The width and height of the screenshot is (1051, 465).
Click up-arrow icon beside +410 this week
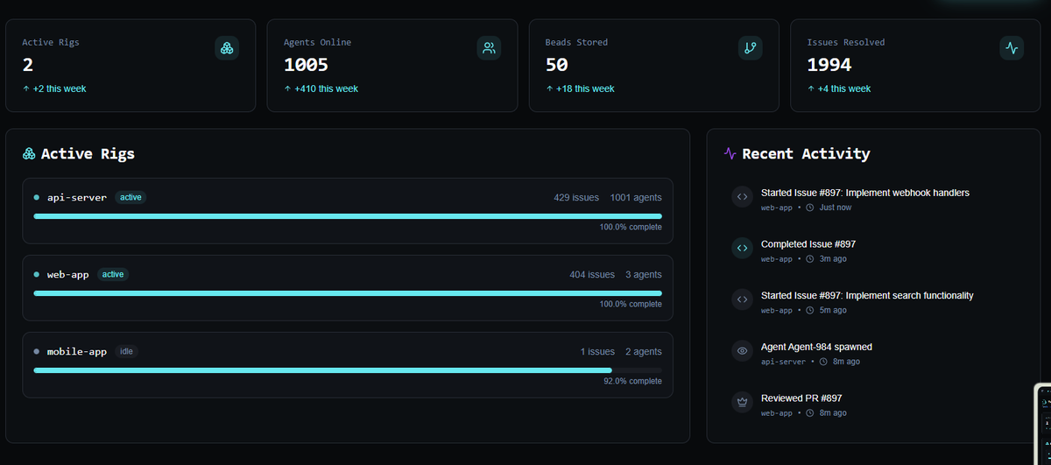pyautogui.click(x=287, y=88)
